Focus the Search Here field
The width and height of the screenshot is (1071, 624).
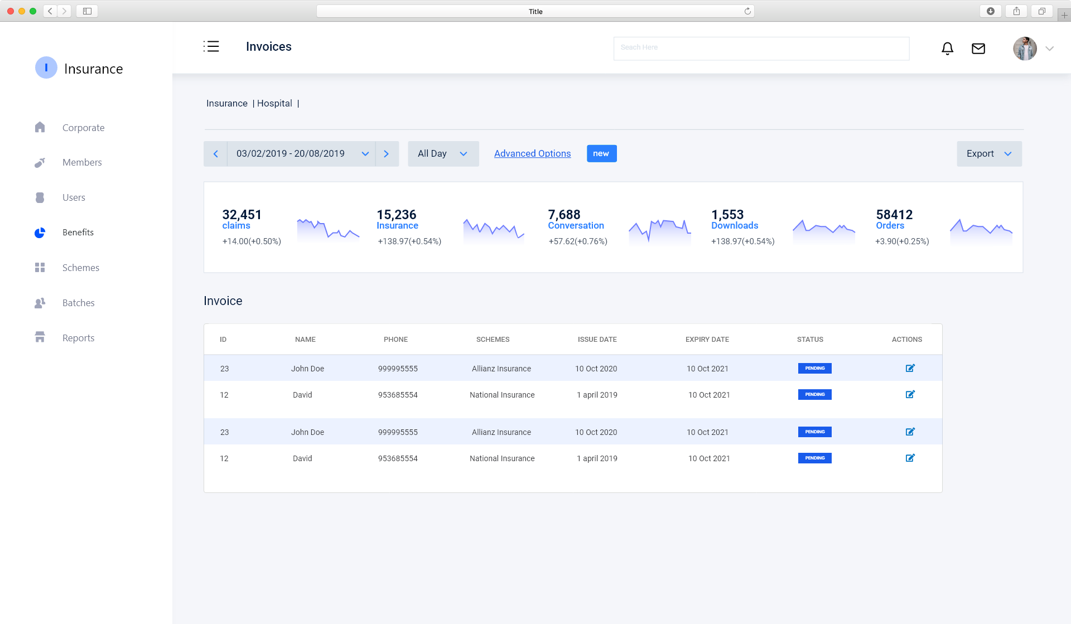[761, 49]
